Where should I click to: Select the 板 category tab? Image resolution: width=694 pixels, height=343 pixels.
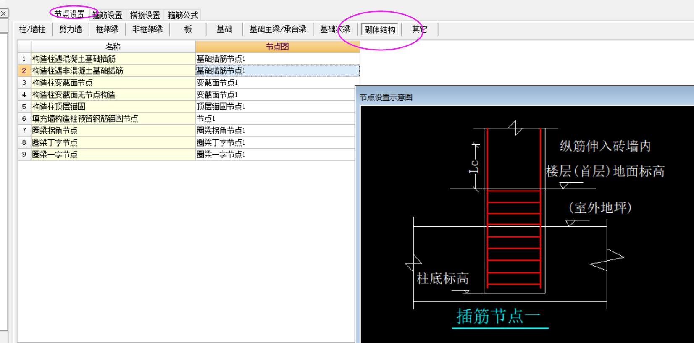pyautogui.click(x=188, y=29)
